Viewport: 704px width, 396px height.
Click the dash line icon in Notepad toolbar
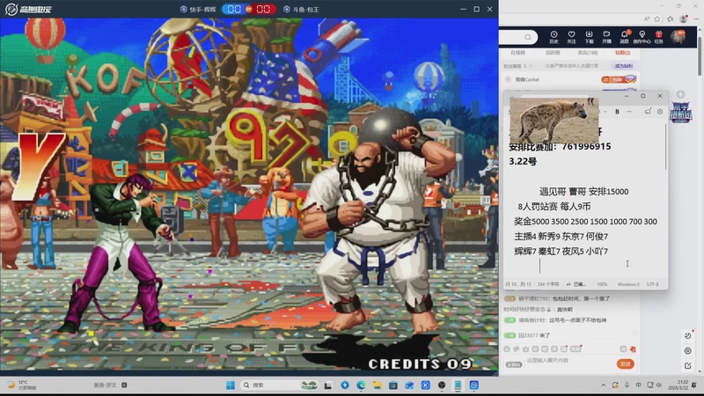(x=629, y=112)
